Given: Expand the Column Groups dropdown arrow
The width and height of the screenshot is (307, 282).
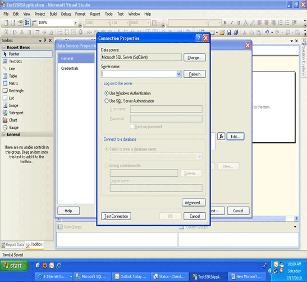Looking at the screenshot, I should 295,227.
